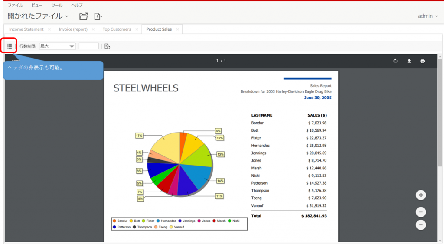Switch to the Income Statement tab

pos(26,29)
